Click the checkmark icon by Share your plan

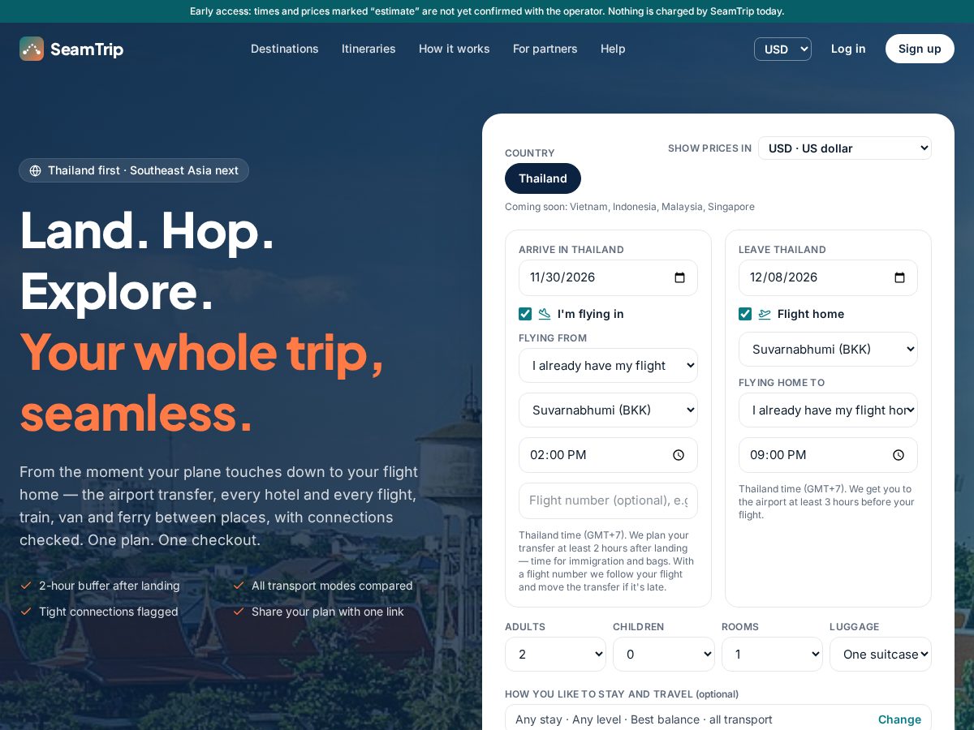point(239,612)
